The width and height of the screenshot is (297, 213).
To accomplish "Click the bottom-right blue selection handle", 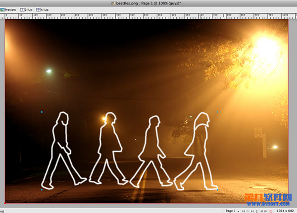I will coord(217,189).
